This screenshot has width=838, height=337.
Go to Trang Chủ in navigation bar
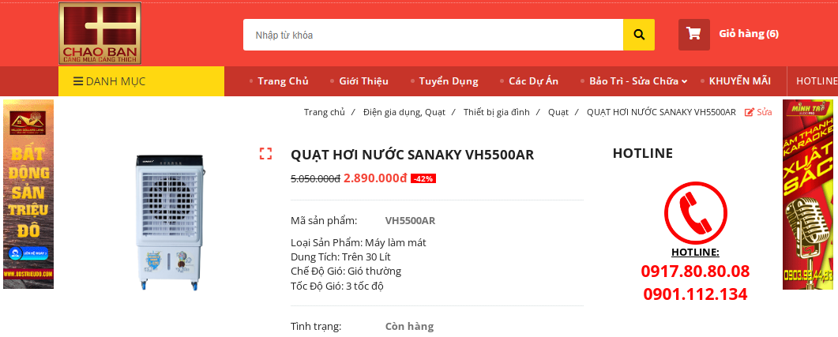(x=283, y=81)
